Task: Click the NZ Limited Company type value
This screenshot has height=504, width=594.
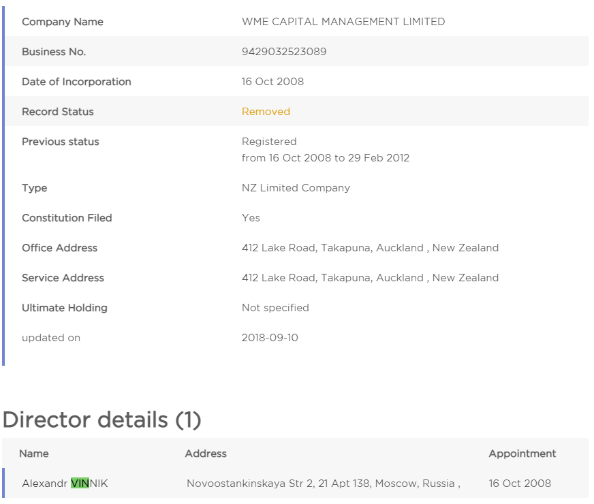Action: click(296, 188)
